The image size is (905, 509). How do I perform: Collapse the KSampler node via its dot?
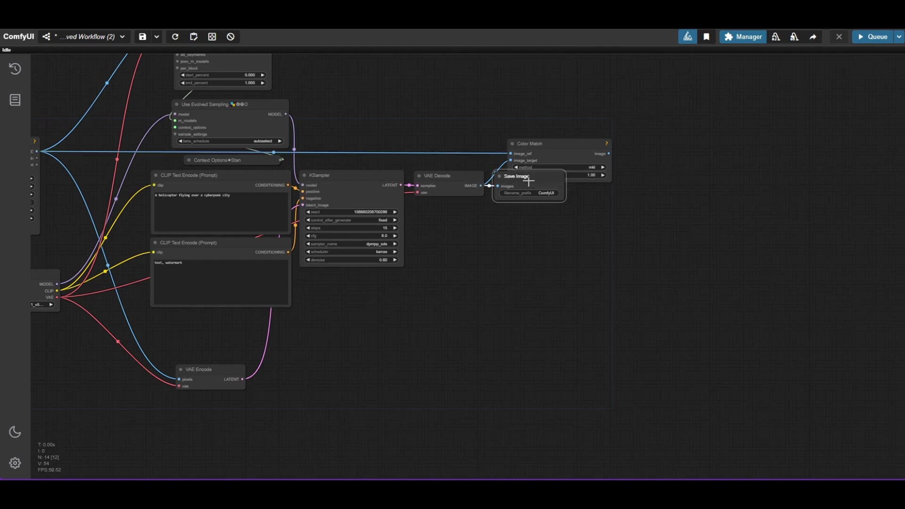[304, 175]
